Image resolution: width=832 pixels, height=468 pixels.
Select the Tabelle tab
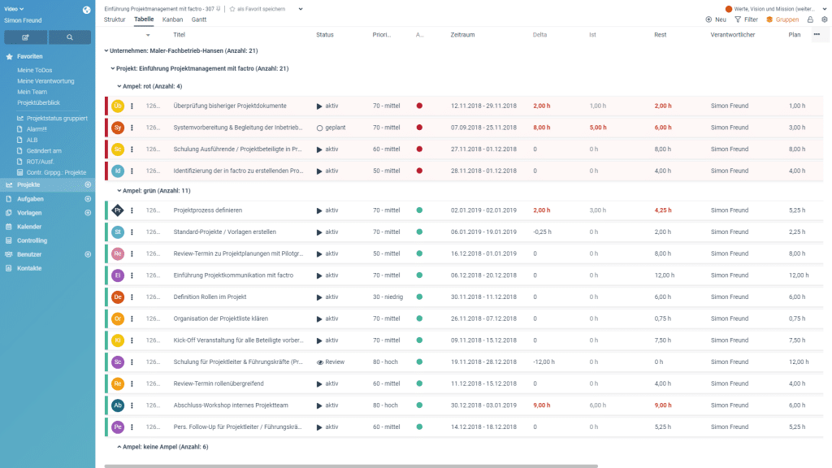(144, 19)
